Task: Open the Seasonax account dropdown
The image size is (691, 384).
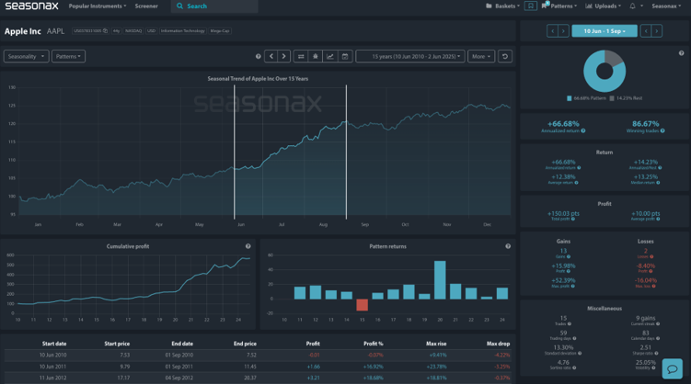Action: pos(666,6)
